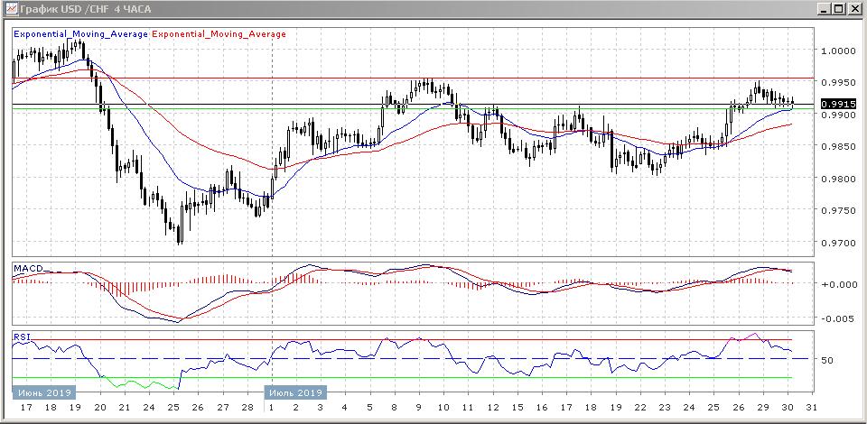The image size is (867, 424).
Task: Click the MACD indicator panel label
Action: [28, 269]
